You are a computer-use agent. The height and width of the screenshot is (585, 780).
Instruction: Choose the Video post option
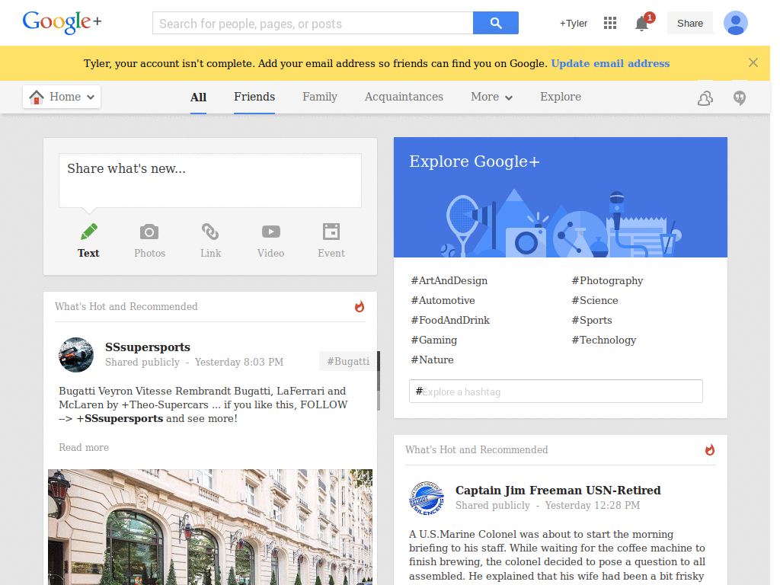pyautogui.click(x=270, y=241)
